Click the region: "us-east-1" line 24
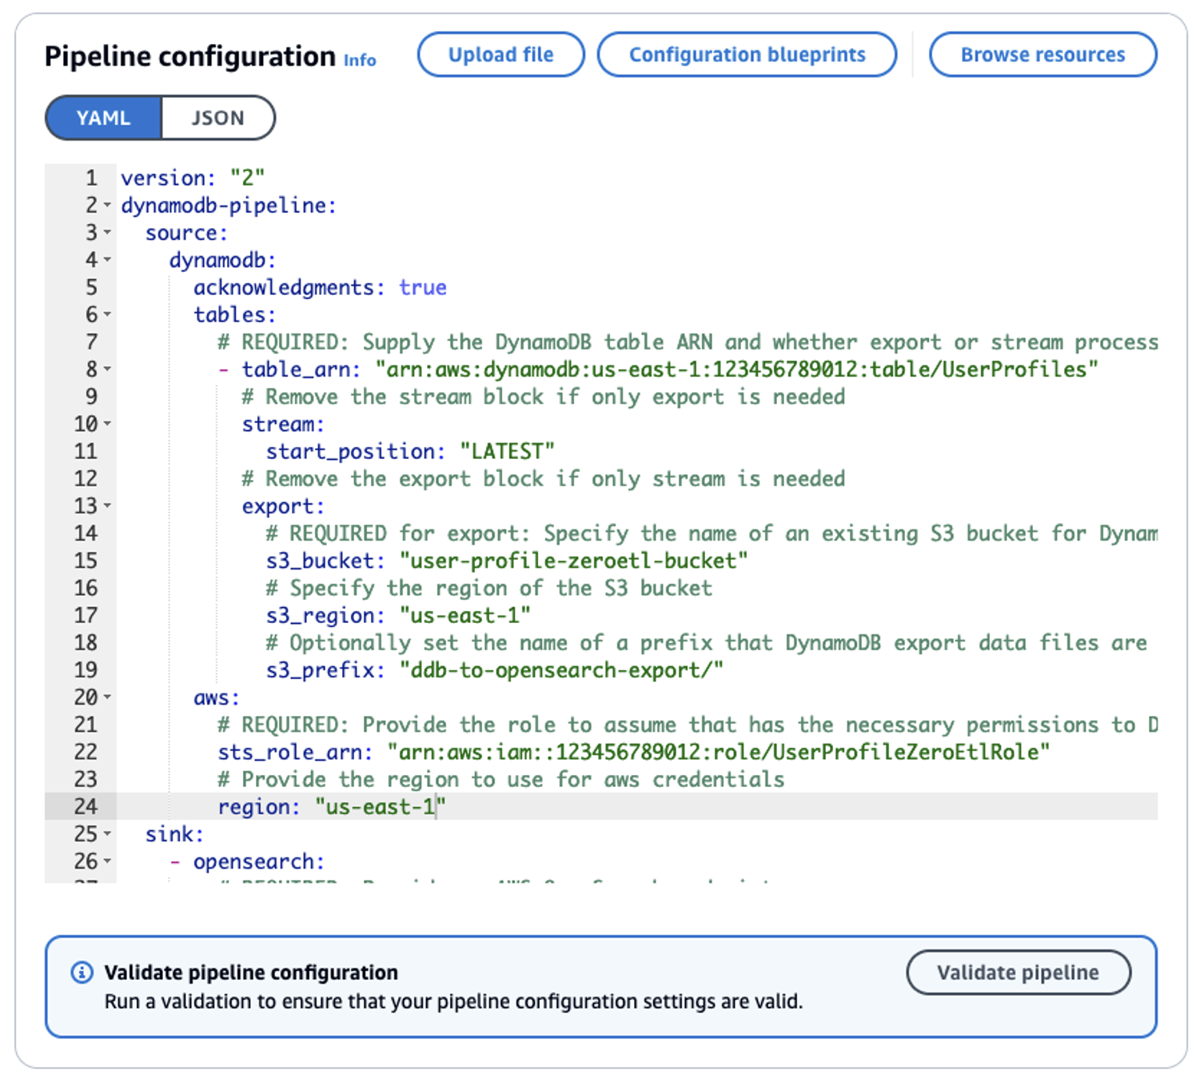The width and height of the screenshot is (1204, 1083). tap(332, 806)
